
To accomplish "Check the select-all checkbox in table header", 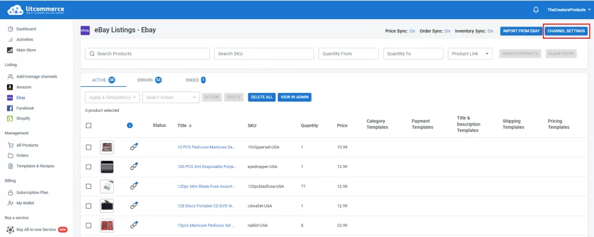I will click(88, 125).
